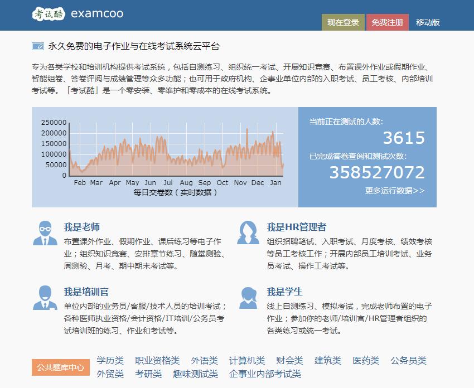This screenshot has height=388, width=474.
Task: Click the examcoo site name text
Action: 97,13
